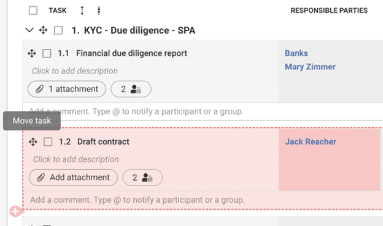Viewport: 383px width, 226px height.
Task: Open Jack Reacher responsible party link
Action: click(311, 141)
